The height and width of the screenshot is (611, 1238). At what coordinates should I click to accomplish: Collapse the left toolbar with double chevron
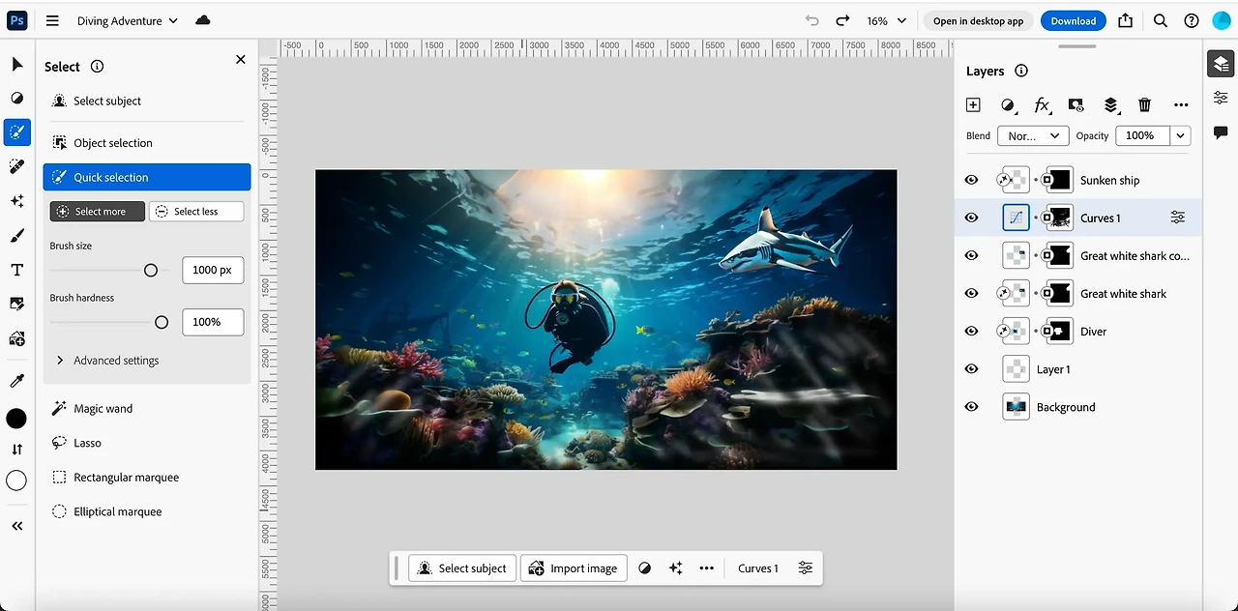[x=16, y=526]
